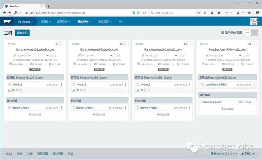
Task: Open host RancherAgent04.wise2c.com details
Action: pos(227,49)
